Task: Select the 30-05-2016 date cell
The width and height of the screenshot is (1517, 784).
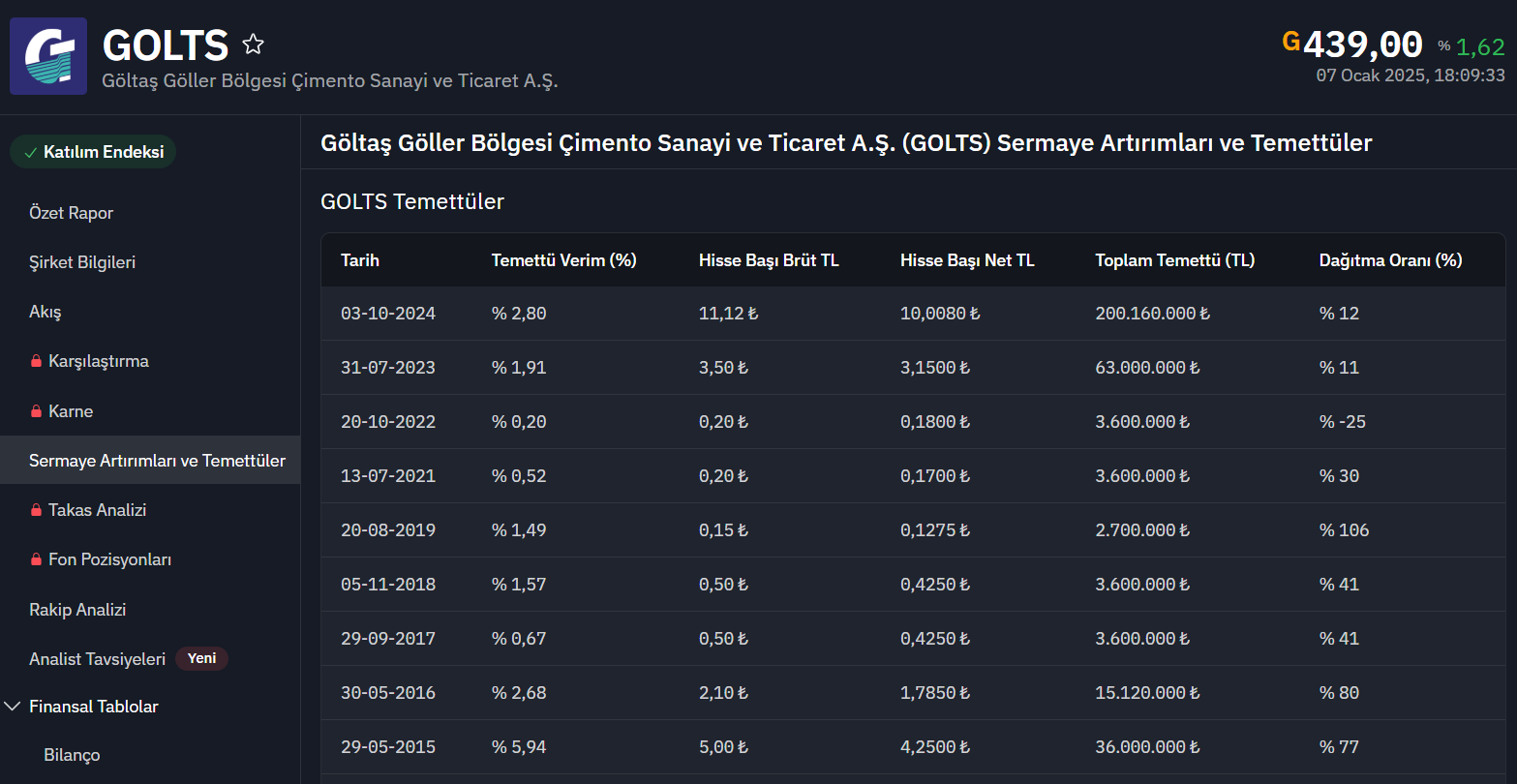Action: (388, 693)
